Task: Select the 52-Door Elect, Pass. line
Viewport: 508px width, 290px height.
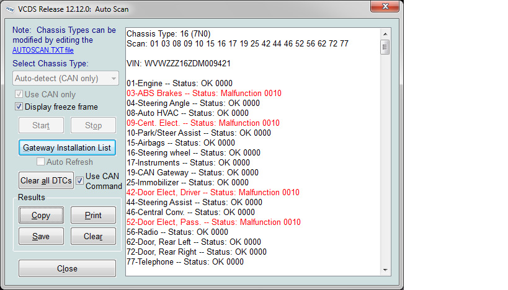Action: tap(213, 222)
